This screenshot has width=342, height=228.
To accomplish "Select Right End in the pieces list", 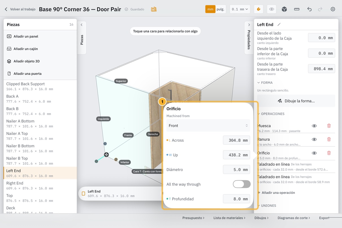I will pos(40,185).
